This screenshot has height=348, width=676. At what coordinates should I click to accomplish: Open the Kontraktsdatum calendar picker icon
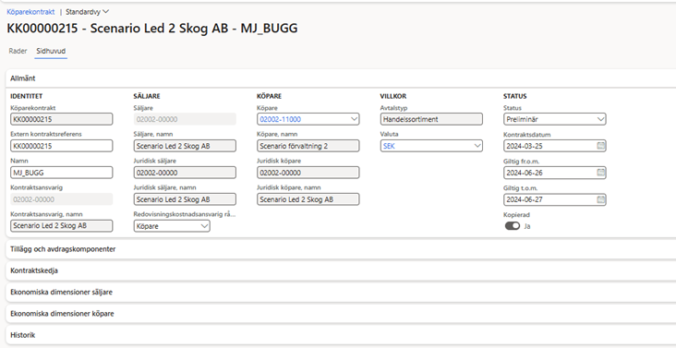click(600, 146)
